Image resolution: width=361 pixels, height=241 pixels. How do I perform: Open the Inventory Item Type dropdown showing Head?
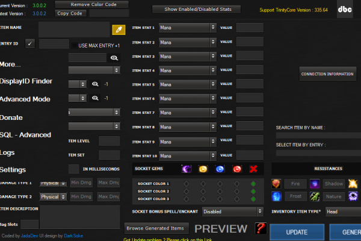343,211
